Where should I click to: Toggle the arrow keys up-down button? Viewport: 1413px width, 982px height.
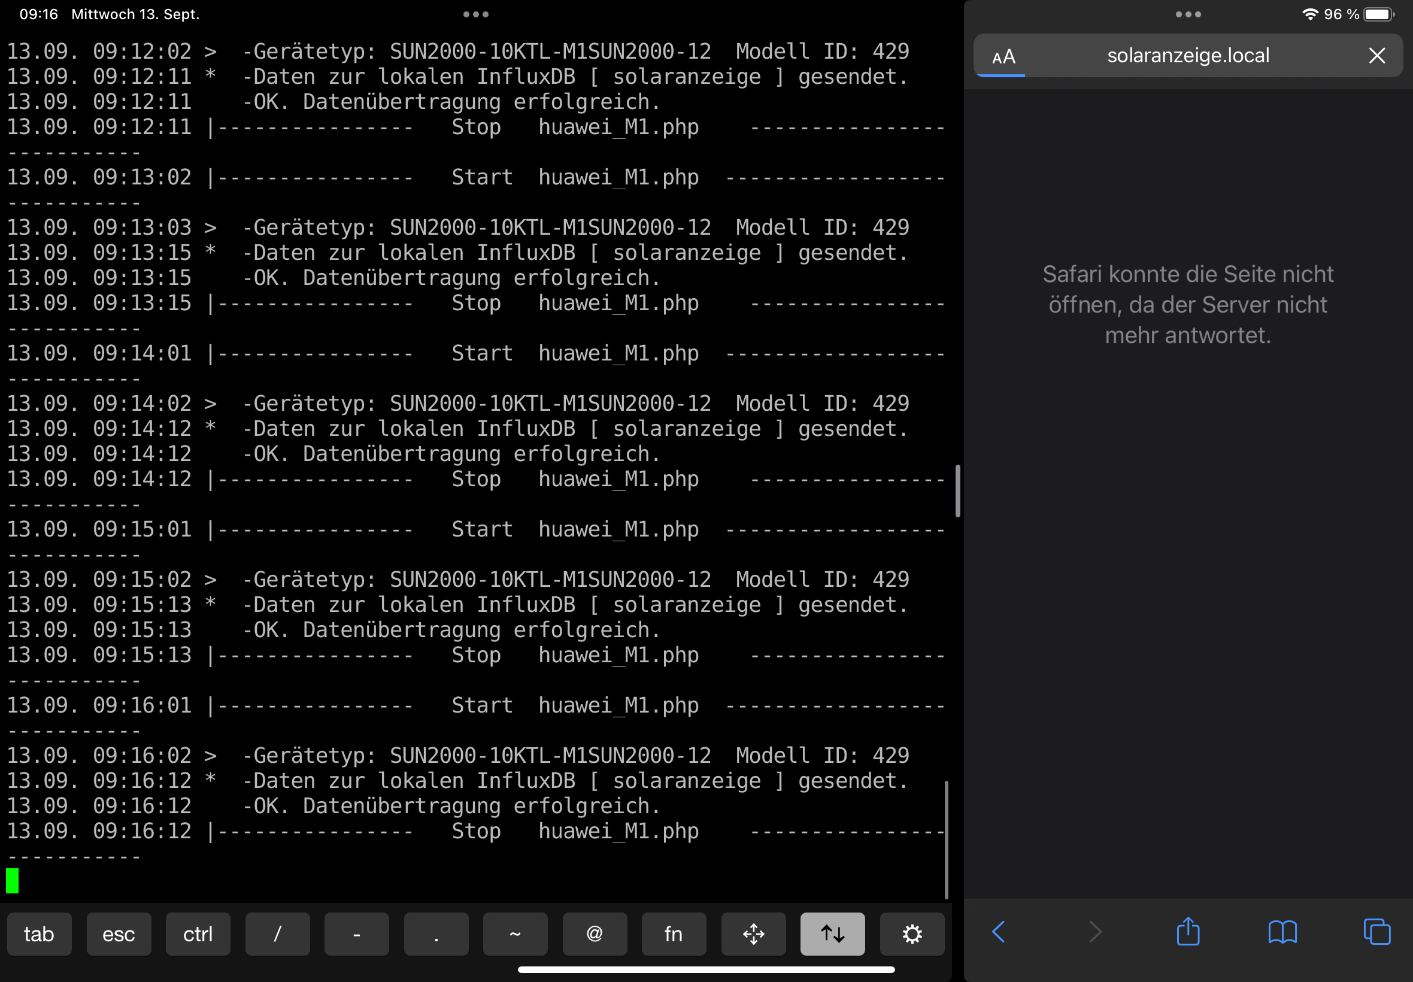click(832, 934)
